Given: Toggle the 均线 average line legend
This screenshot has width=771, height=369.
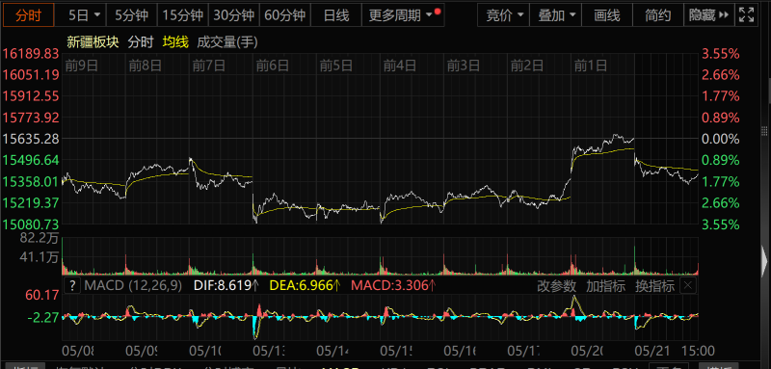Looking at the screenshot, I should pos(175,42).
